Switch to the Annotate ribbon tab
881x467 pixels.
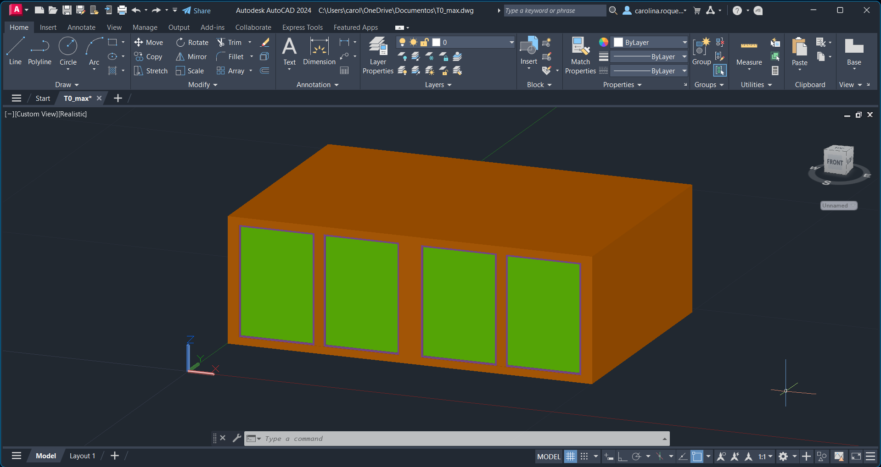point(81,27)
